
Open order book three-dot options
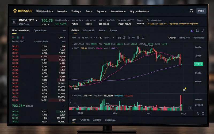(64, 31)
